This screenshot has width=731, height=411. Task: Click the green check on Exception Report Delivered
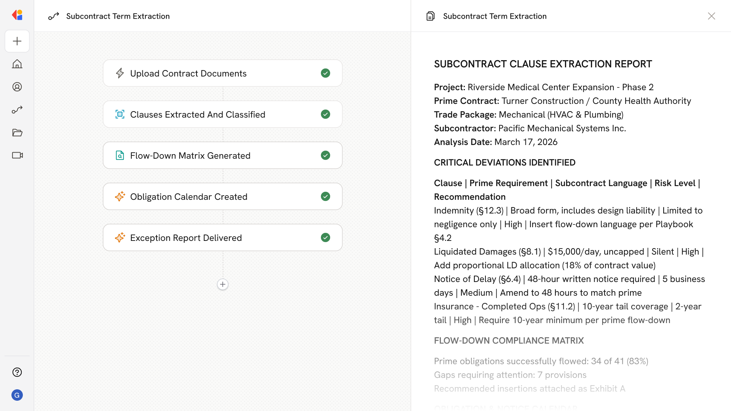click(x=325, y=237)
